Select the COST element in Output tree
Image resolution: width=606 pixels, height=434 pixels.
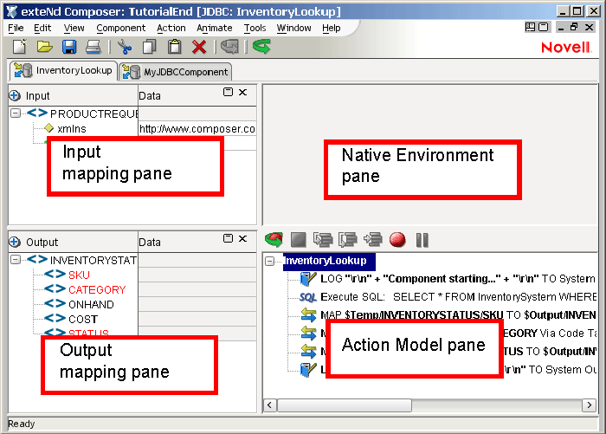coord(83,319)
